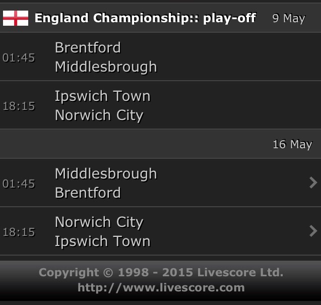
Task: Click the Livescore Ltd. copyright text
Action: click(x=161, y=273)
